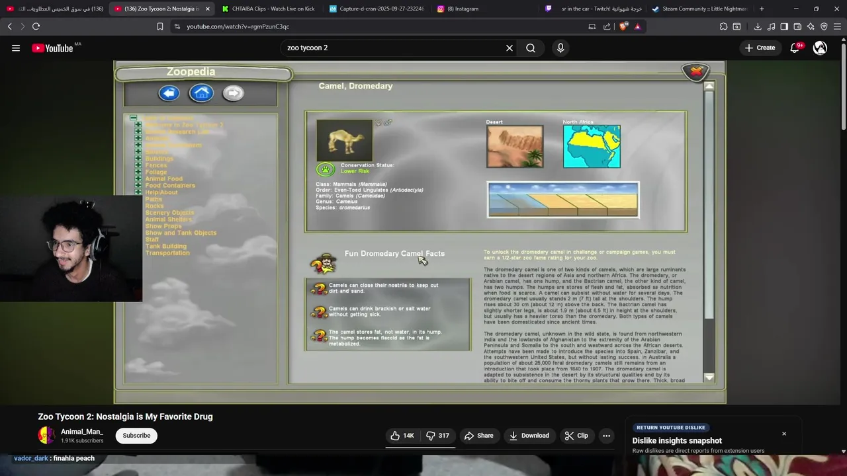This screenshot has width=847, height=476.
Task: Clear the YouTube search text
Action: (510, 48)
